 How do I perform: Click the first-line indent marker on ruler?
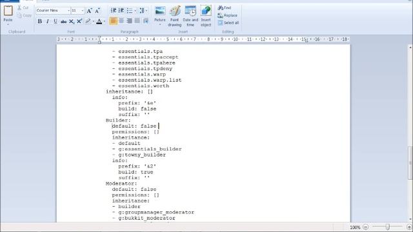click(x=99, y=37)
